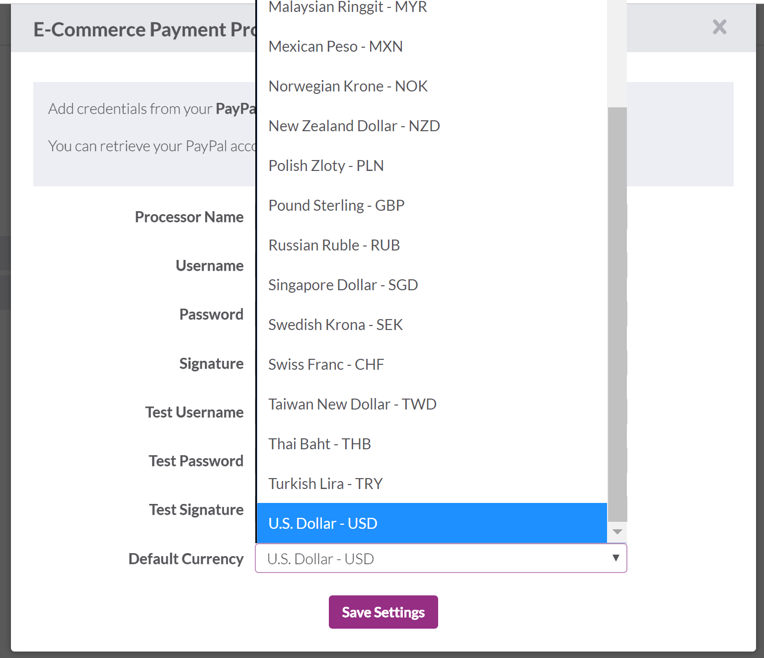Viewport: 764px width, 658px height.
Task: Pick Turkish Lira - TRY currency
Action: (432, 484)
